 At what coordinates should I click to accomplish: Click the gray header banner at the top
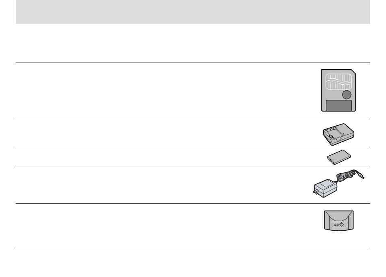(193, 12)
